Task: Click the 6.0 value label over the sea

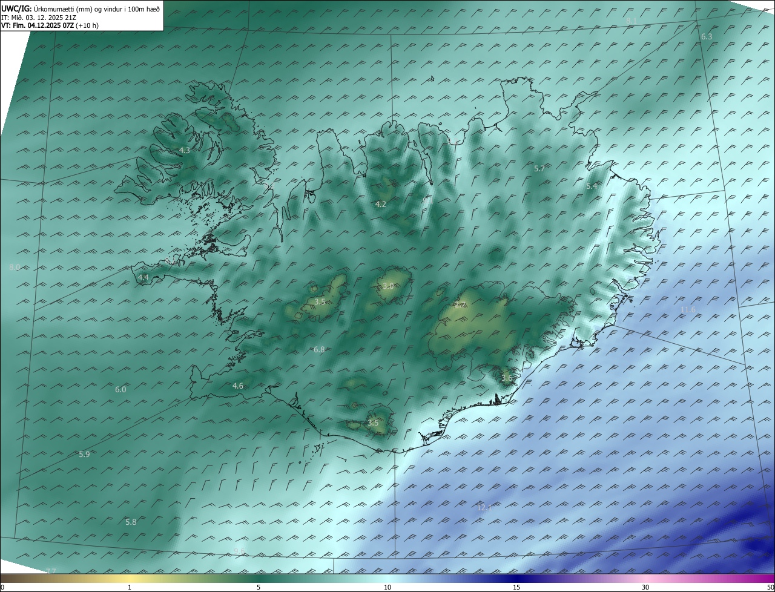Action: click(x=120, y=390)
